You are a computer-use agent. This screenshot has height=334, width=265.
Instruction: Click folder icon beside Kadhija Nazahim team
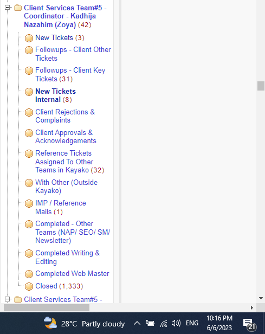18,8
